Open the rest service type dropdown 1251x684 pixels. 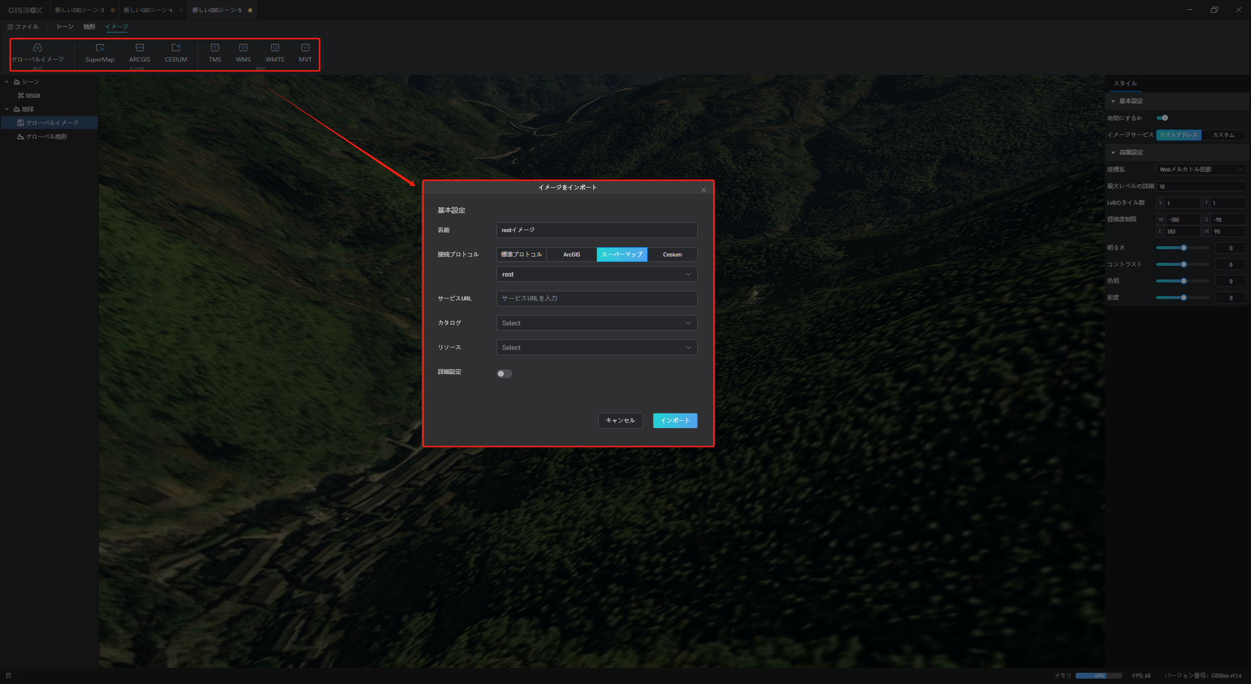[x=596, y=274]
